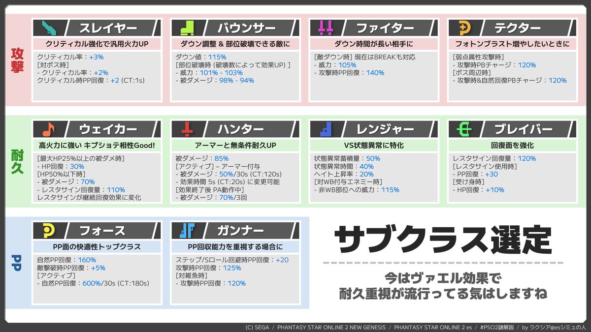Click 'PP回収能力を重視する場合に' subtitle
This screenshot has height=332, width=591.
(x=235, y=246)
